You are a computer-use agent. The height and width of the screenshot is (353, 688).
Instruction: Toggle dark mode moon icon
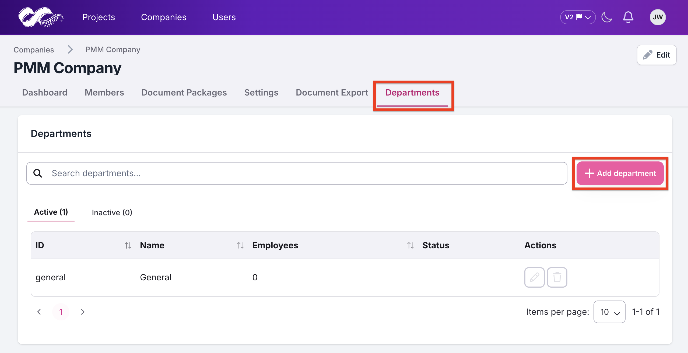pos(607,17)
